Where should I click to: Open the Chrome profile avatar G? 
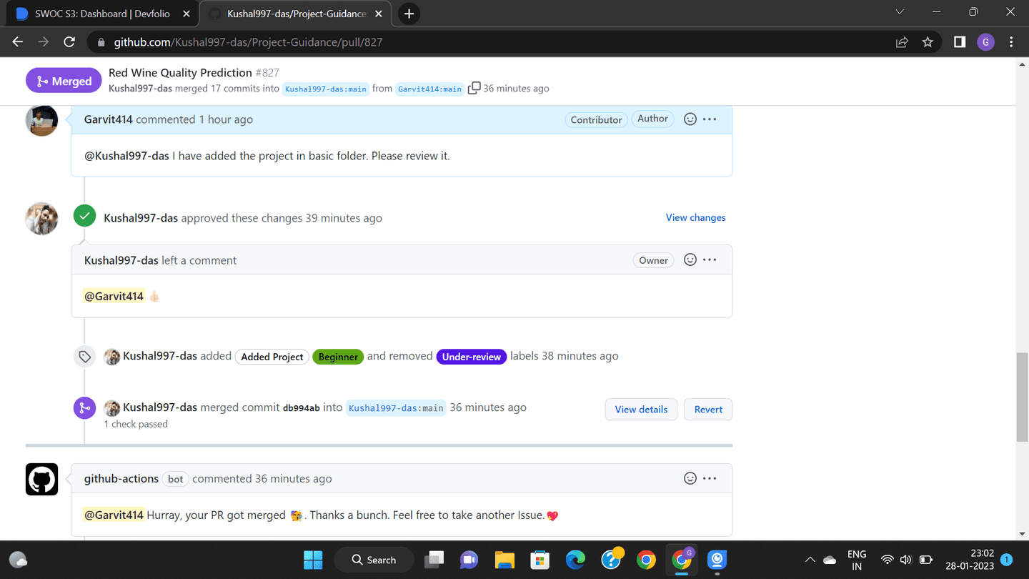(985, 42)
